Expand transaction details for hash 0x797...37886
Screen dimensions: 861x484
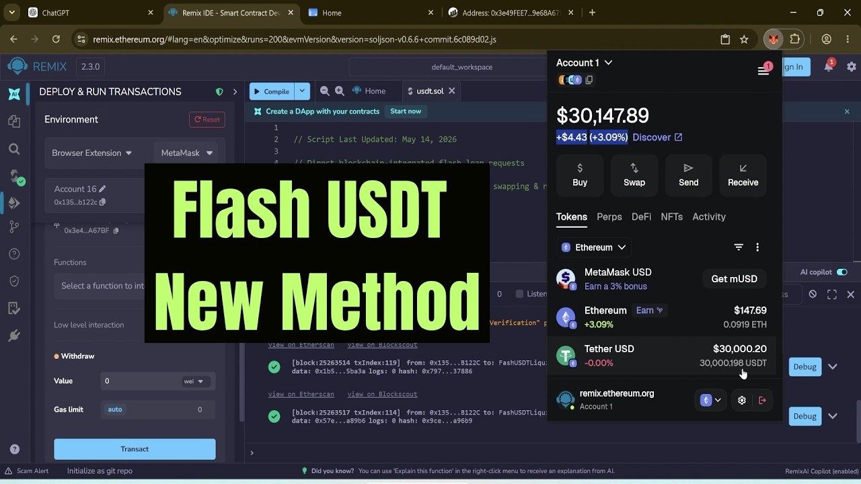pyautogui.click(x=833, y=367)
